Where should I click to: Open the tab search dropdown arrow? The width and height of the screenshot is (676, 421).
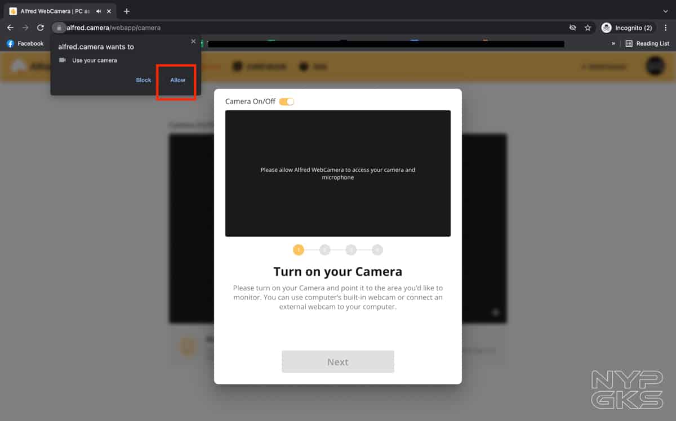pos(665,11)
